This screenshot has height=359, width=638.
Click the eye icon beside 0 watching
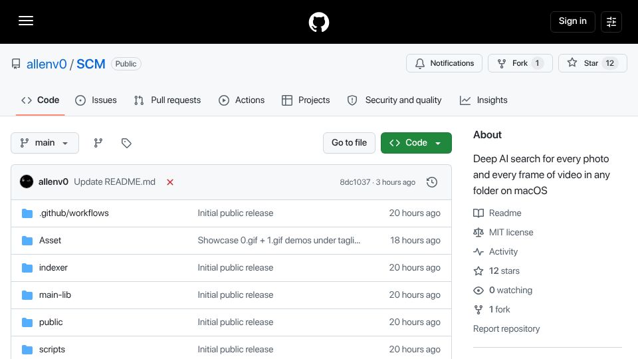[478, 291]
